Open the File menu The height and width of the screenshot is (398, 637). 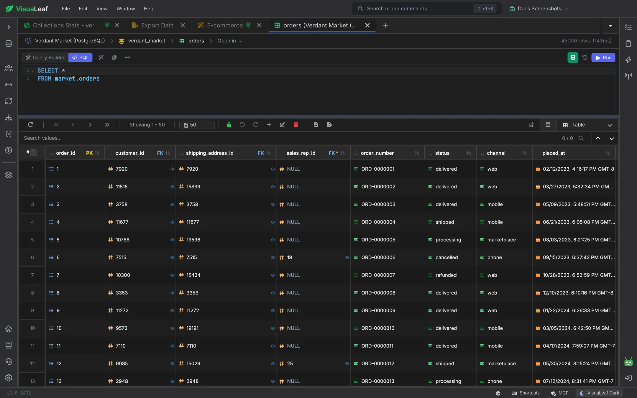point(66,9)
